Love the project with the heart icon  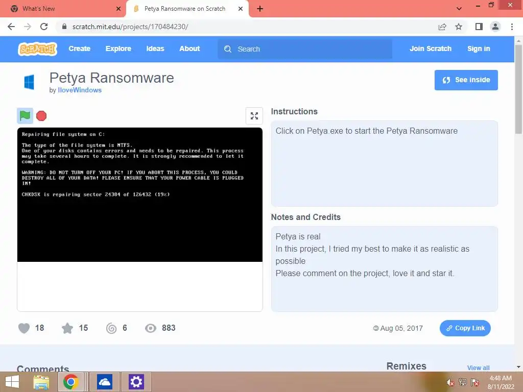coord(24,328)
